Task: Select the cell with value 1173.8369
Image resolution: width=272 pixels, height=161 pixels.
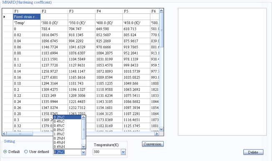Action: pos(109,120)
